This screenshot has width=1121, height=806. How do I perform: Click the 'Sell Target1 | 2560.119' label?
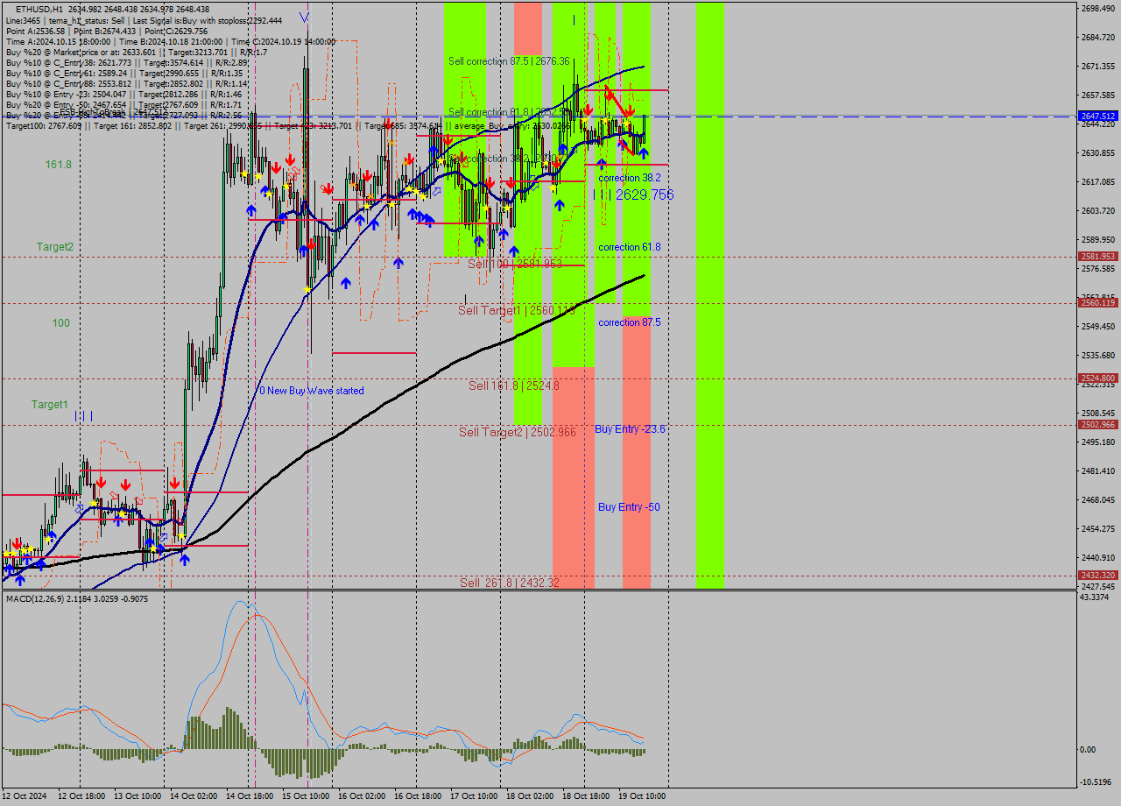[x=517, y=310]
